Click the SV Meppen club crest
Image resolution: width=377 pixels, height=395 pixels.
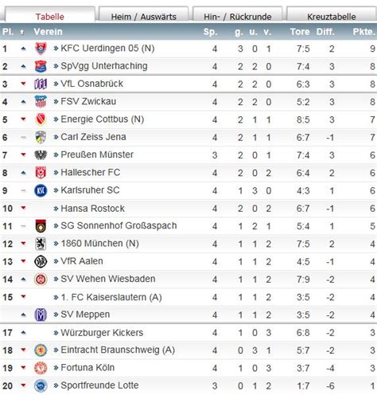point(41,315)
